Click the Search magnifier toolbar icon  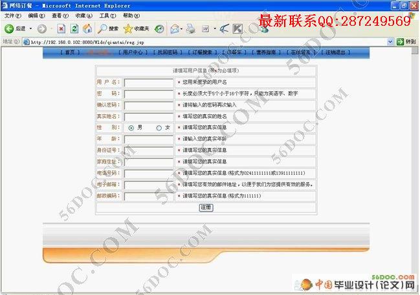pyautogui.click(x=102, y=28)
